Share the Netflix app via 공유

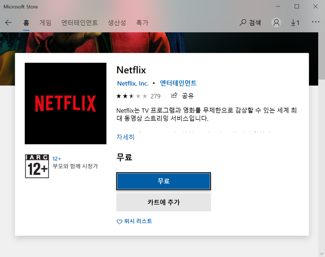[182, 96]
